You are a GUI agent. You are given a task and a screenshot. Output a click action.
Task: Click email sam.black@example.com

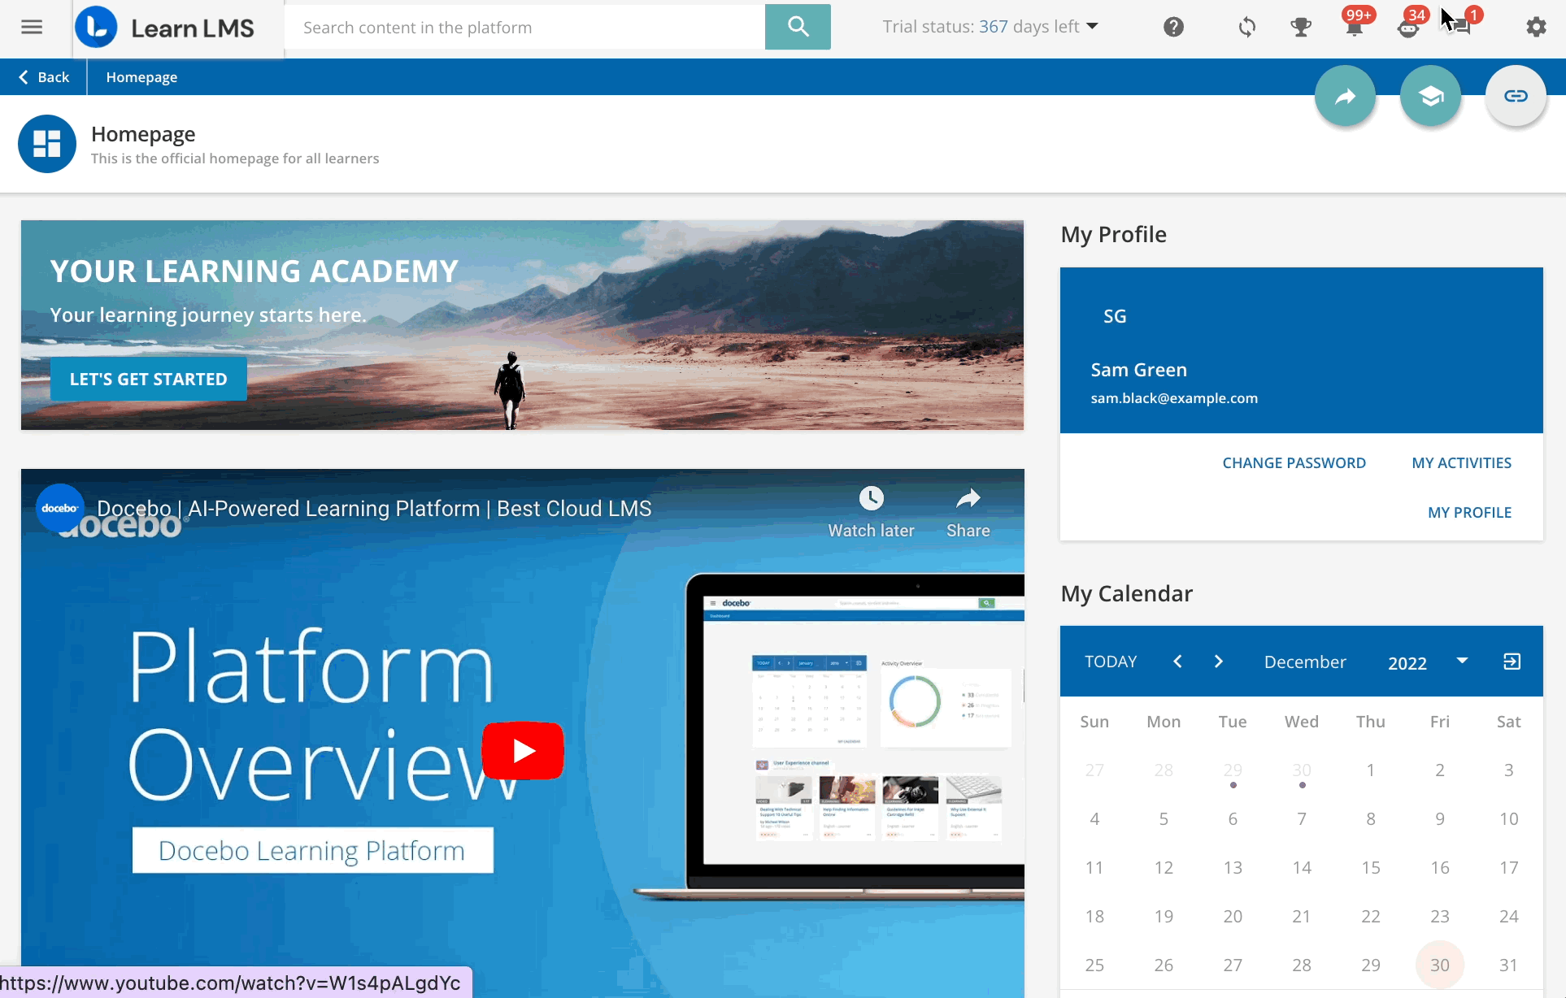pyautogui.click(x=1174, y=398)
